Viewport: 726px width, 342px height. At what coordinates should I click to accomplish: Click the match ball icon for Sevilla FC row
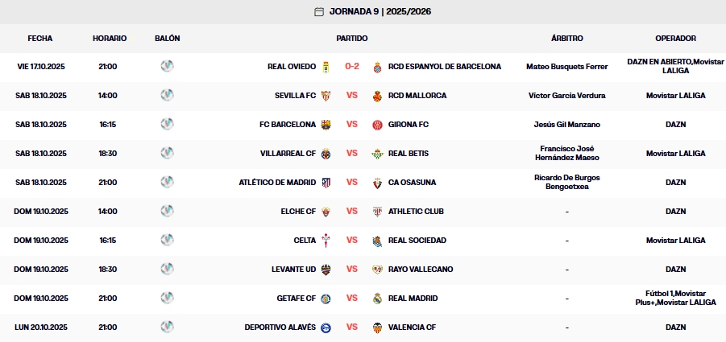[x=167, y=95]
